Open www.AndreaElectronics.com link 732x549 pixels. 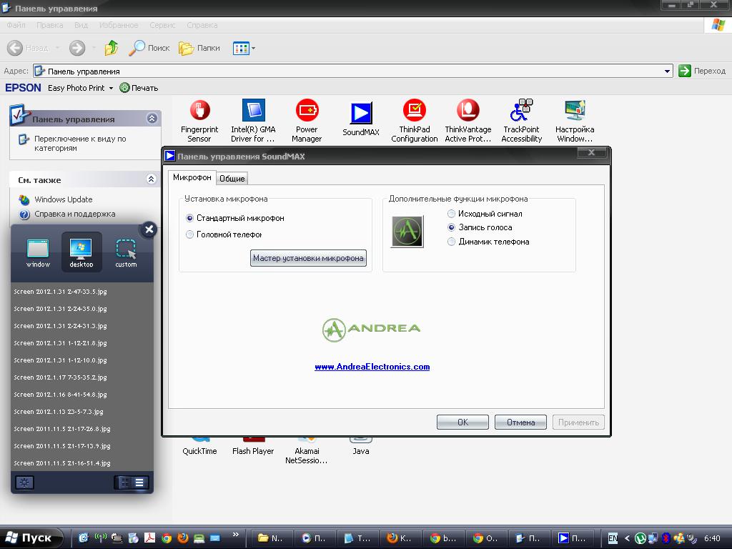pos(372,367)
